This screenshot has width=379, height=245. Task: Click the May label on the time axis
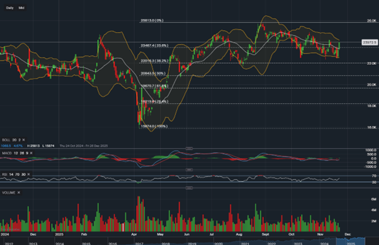tap(161, 234)
